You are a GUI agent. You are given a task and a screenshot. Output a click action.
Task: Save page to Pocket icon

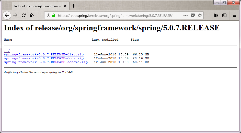(193, 15)
